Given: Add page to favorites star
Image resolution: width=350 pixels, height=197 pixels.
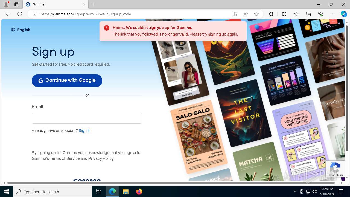Looking at the screenshot, I should click(256, 14).
